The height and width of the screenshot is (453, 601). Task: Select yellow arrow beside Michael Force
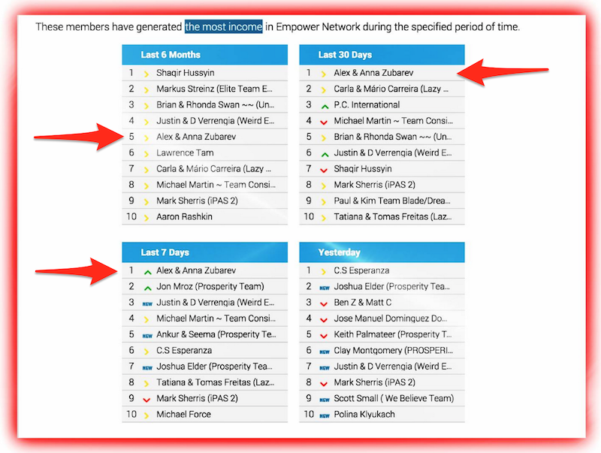pos(146,415)
